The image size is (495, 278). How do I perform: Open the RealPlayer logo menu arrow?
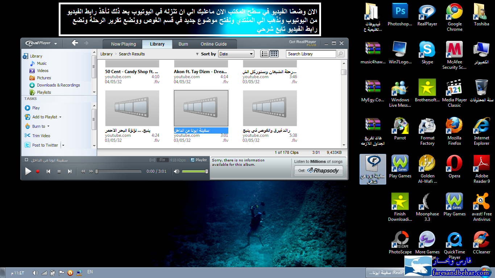(56, 44)
